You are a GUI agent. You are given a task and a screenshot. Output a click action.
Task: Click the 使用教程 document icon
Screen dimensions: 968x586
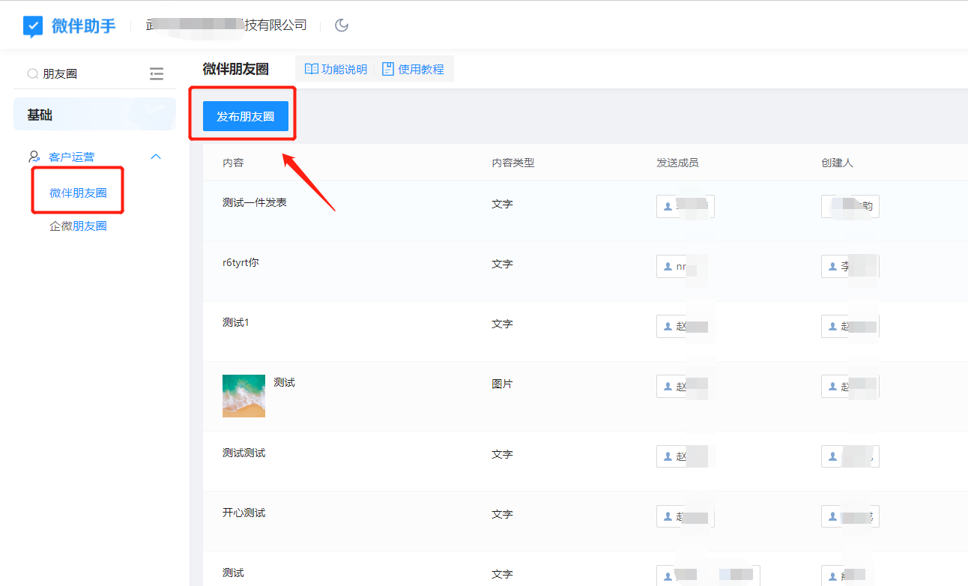[x=388, y=69]
